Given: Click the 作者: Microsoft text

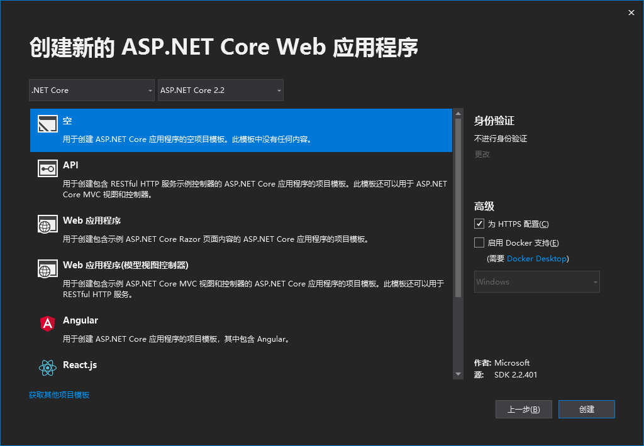Looking at the screenshot, I should tap(502, 362).
